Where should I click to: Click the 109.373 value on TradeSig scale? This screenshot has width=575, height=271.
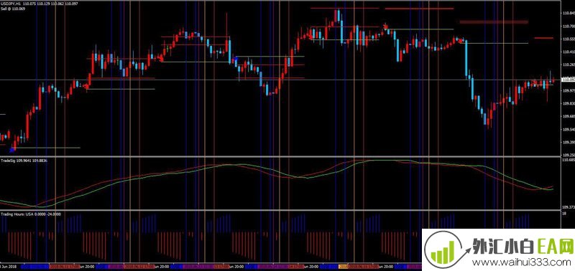pos(568,207)
